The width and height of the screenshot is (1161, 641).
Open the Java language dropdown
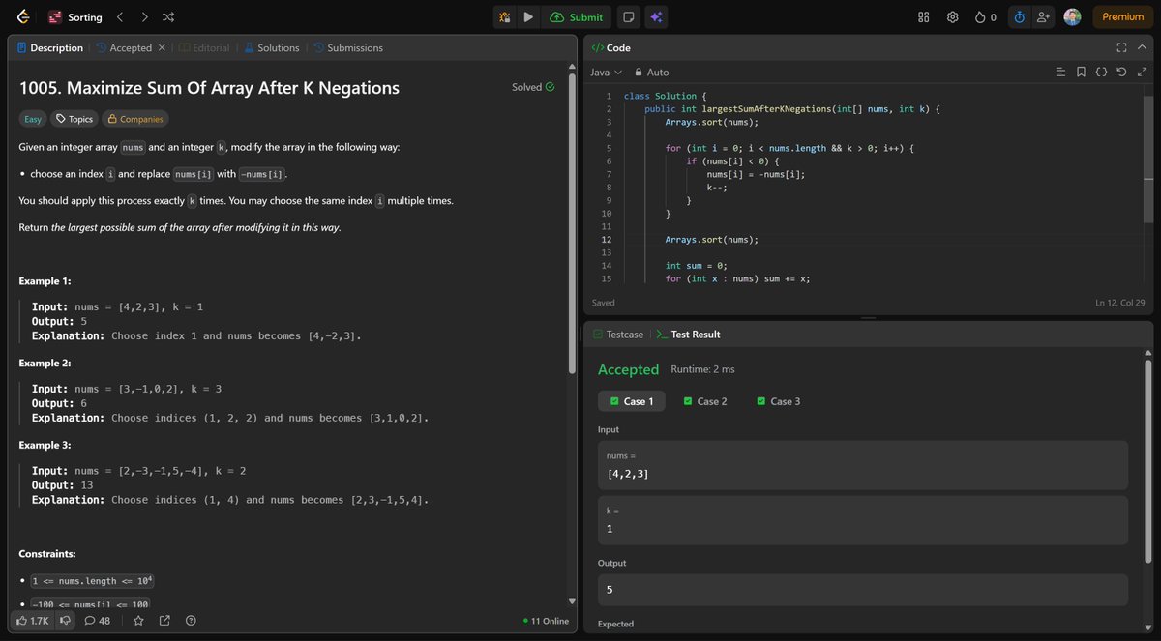coord(606,72)
